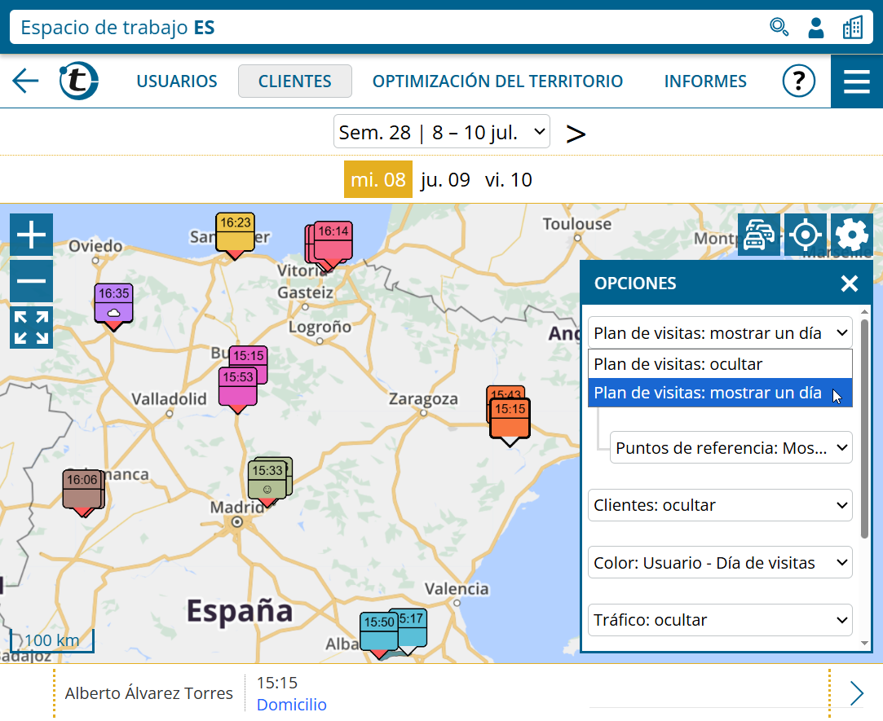Screen dimensions: 883x721
Task: Select the 16:35 purple map marker
Action: click(114, 306)
